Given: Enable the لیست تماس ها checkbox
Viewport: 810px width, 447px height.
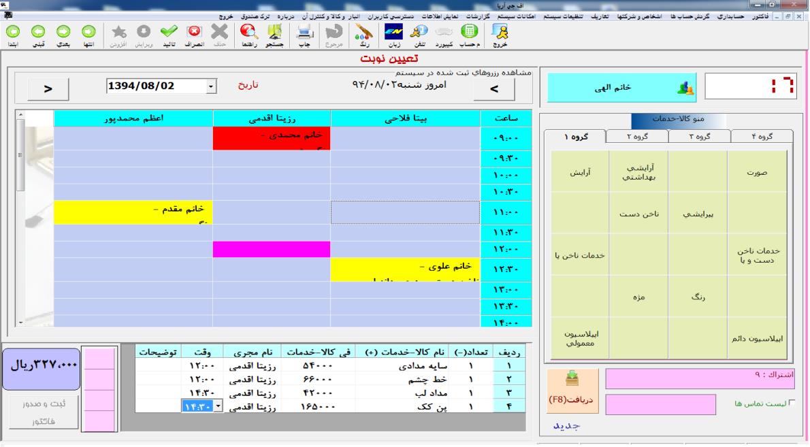Looking at the screenshot, I should point(792,403).
